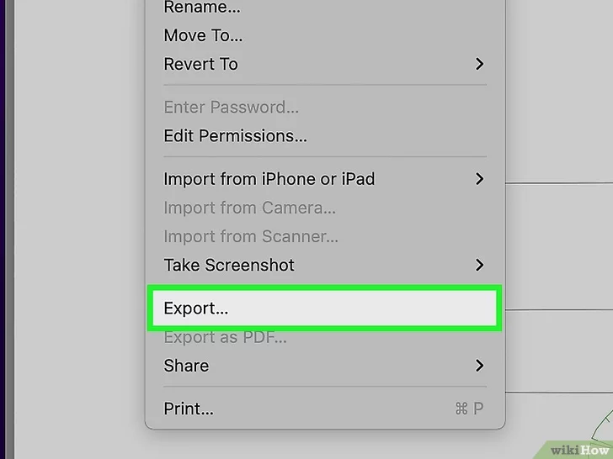
Task: Click the Import from Scanner... item
Action: (x=251, y=236)
